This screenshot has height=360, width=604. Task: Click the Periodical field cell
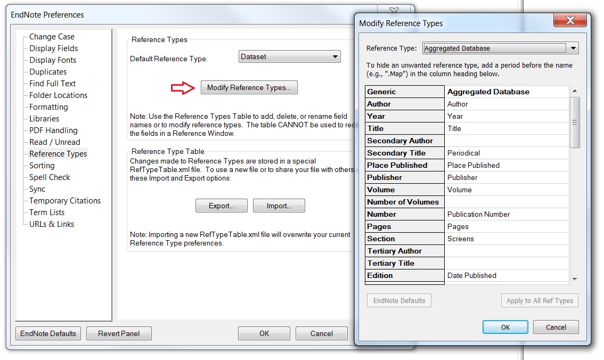[507, 153]
